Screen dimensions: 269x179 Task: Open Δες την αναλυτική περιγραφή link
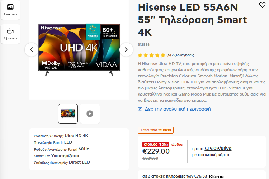[x=178, y=109]
